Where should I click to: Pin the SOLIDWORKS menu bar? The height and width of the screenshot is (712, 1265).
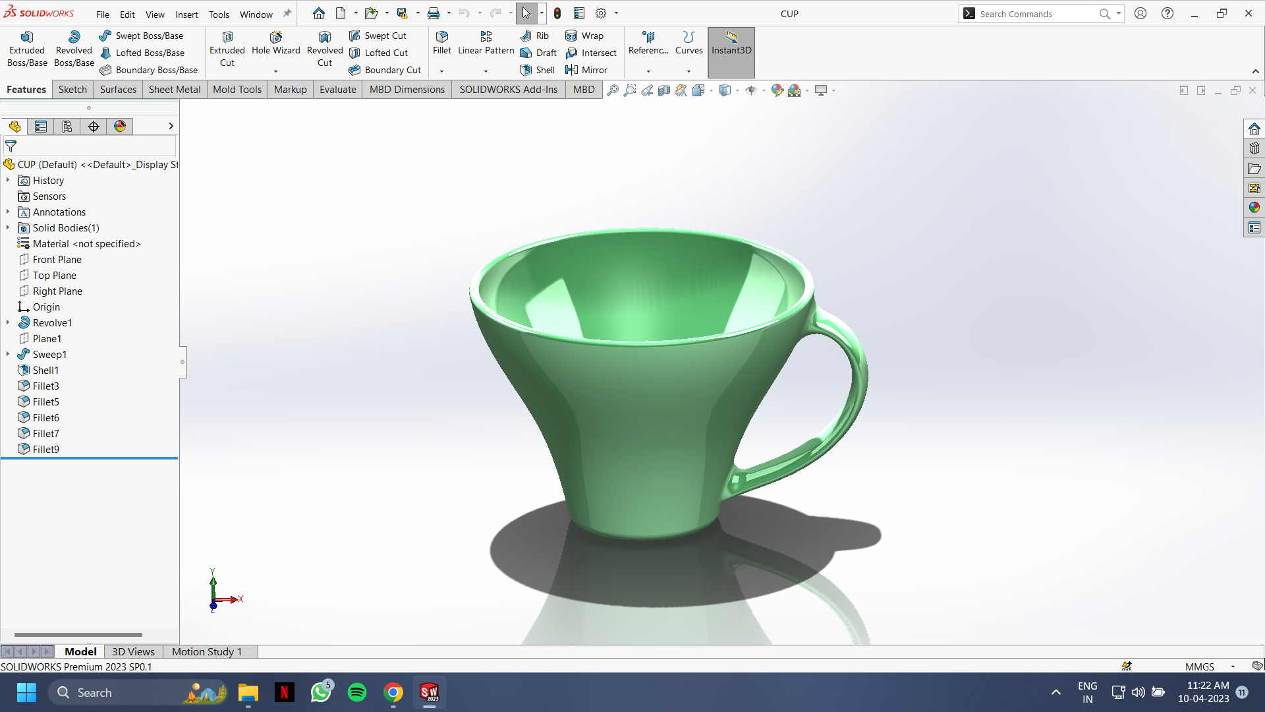(x=287, y=14)
